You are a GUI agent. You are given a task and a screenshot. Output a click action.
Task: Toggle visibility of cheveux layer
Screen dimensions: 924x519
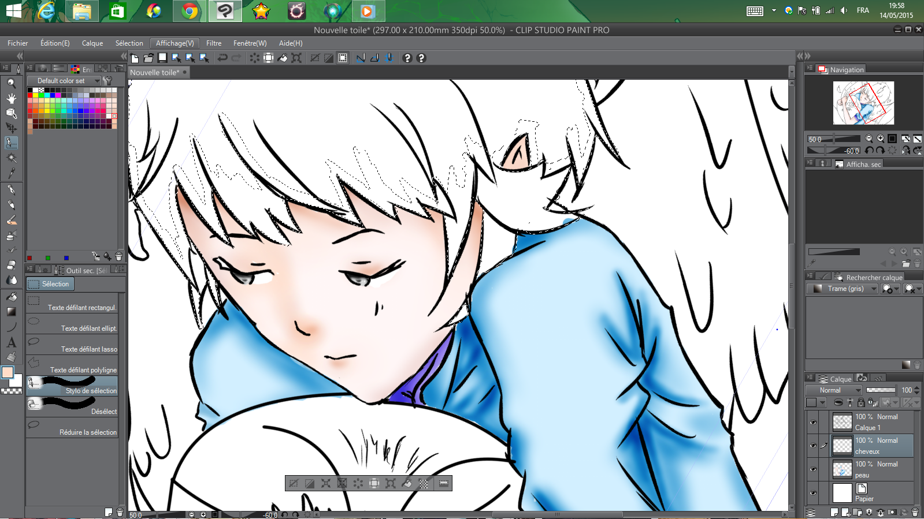813,446
